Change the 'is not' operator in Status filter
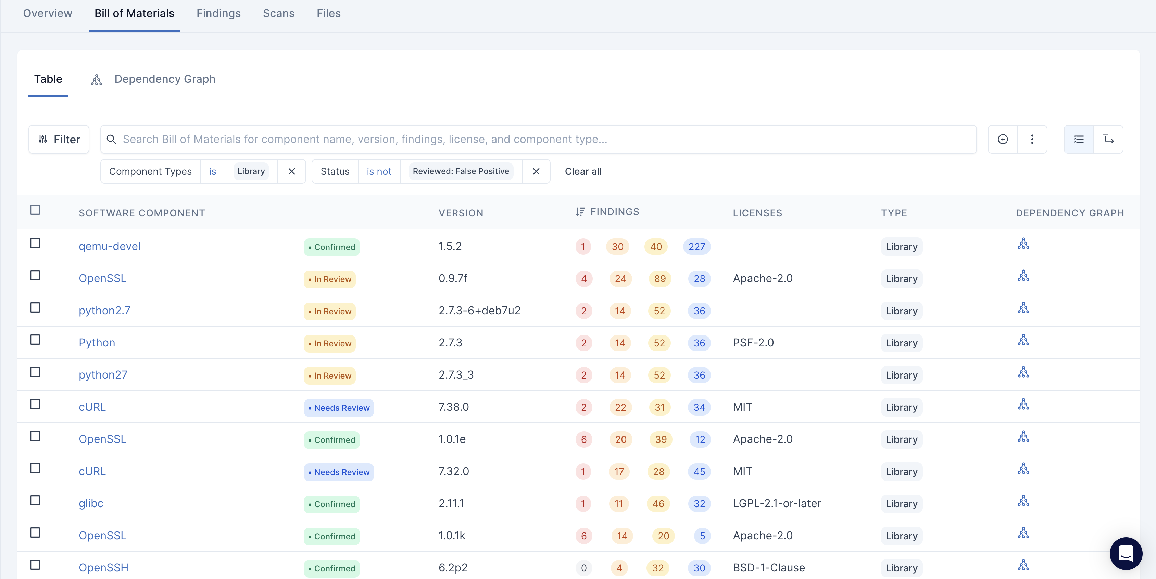Screen dimensions: 1156x579 click(x=379, y=172)
